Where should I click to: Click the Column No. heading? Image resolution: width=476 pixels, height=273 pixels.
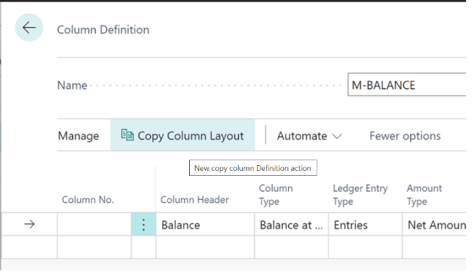click(x=88, y=200)
